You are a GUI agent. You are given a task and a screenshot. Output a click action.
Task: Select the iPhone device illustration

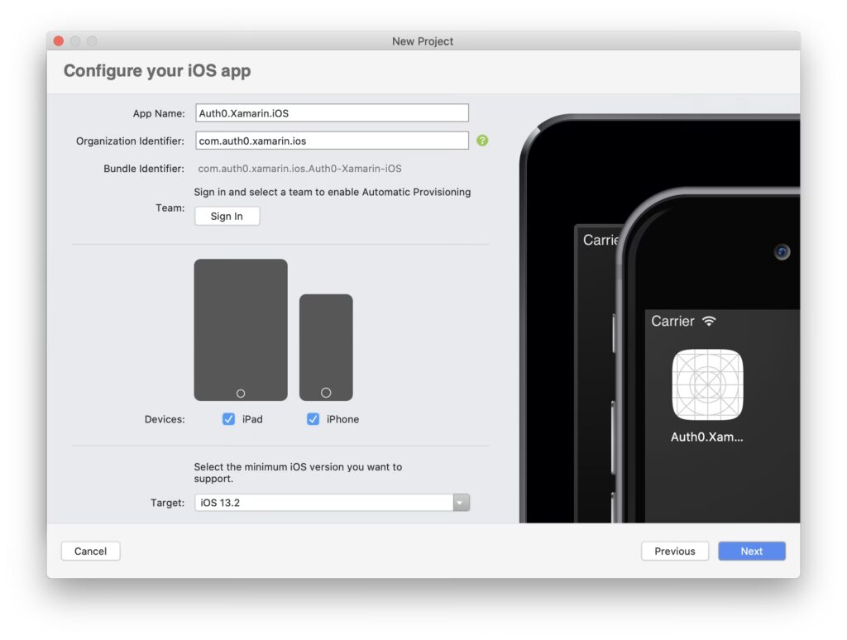pos(326,347)
